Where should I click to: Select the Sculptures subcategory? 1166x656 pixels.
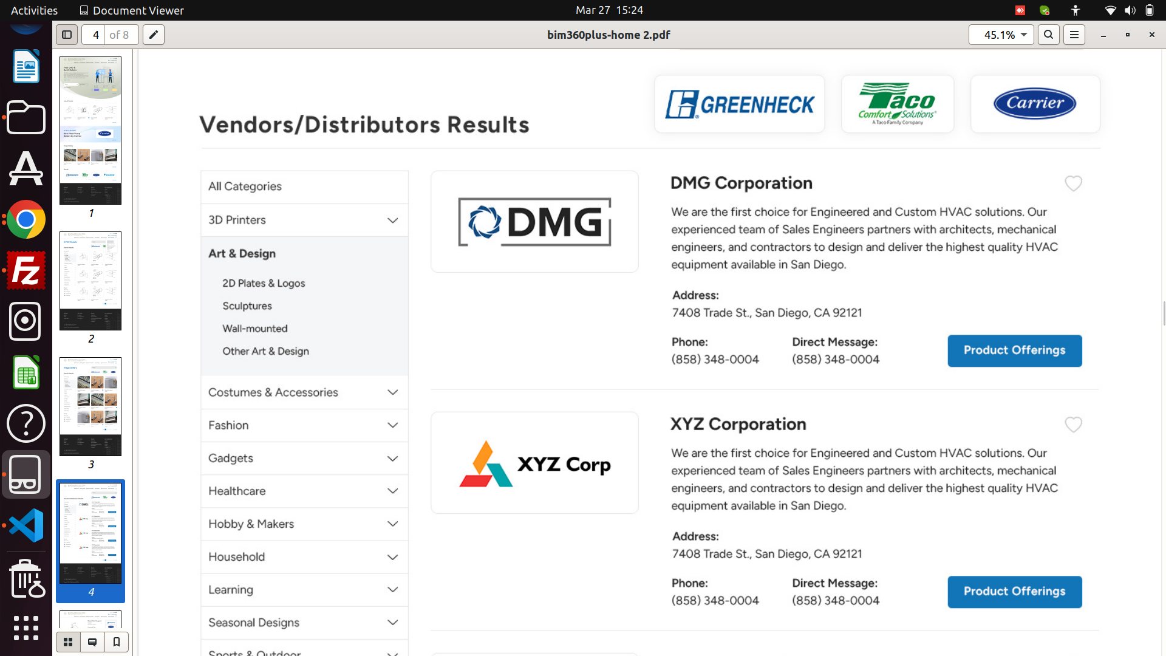247,306
